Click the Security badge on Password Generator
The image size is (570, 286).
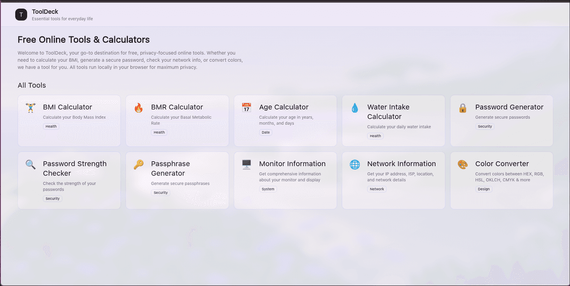click(x=485, y=126)
